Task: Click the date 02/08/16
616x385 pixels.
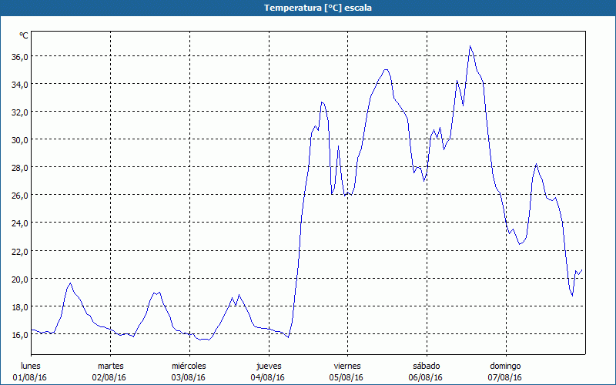Action: (109, 377)
